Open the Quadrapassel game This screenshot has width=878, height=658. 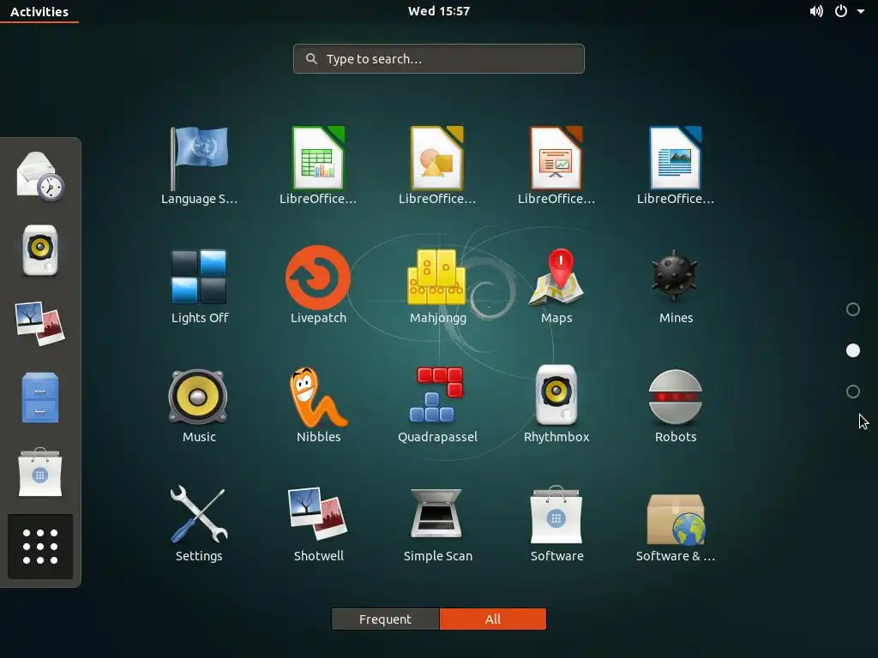437,394
